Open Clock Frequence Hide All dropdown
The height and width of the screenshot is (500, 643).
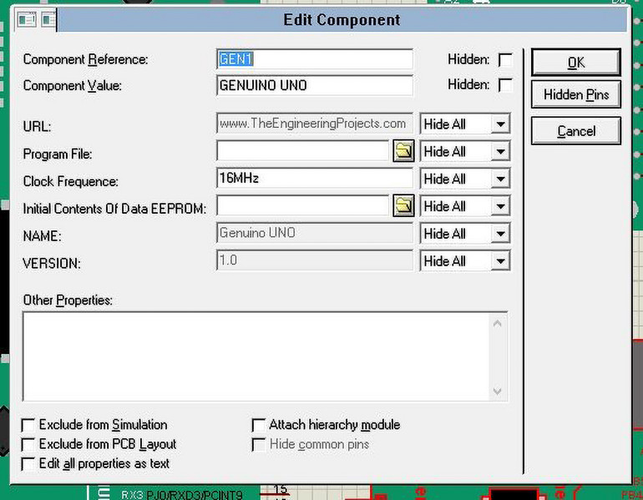499,179
